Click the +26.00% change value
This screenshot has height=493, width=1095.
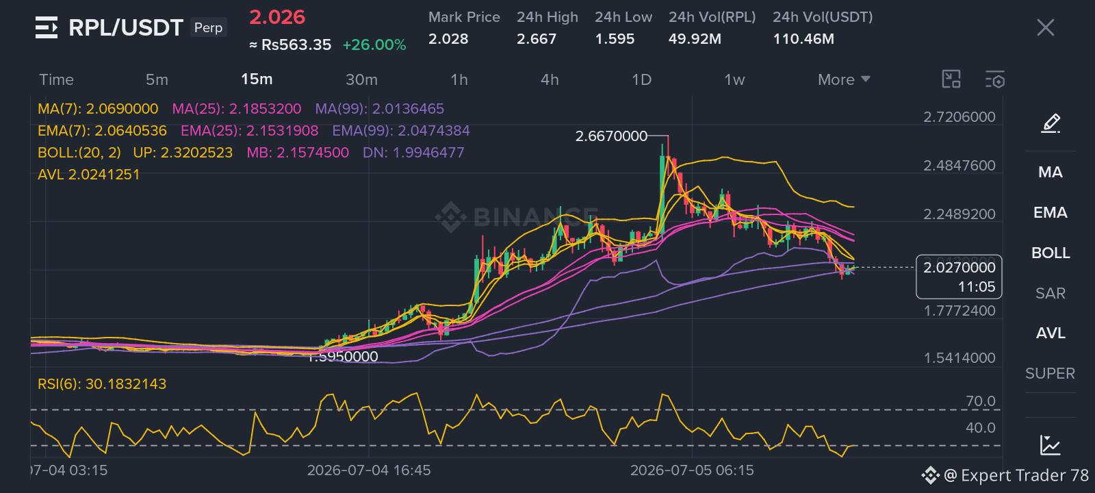coord(374,45)
